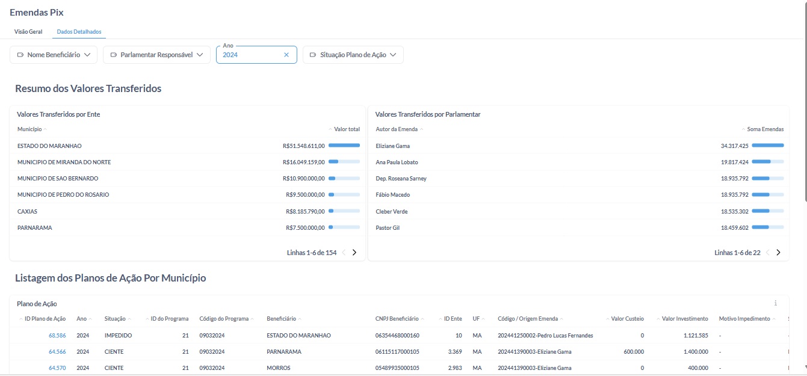Go to previous page of Ente table

[344, 253]
